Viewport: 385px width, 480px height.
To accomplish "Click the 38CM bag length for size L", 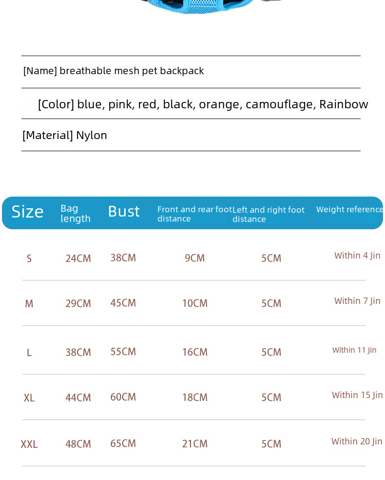I will click(78, 352).
